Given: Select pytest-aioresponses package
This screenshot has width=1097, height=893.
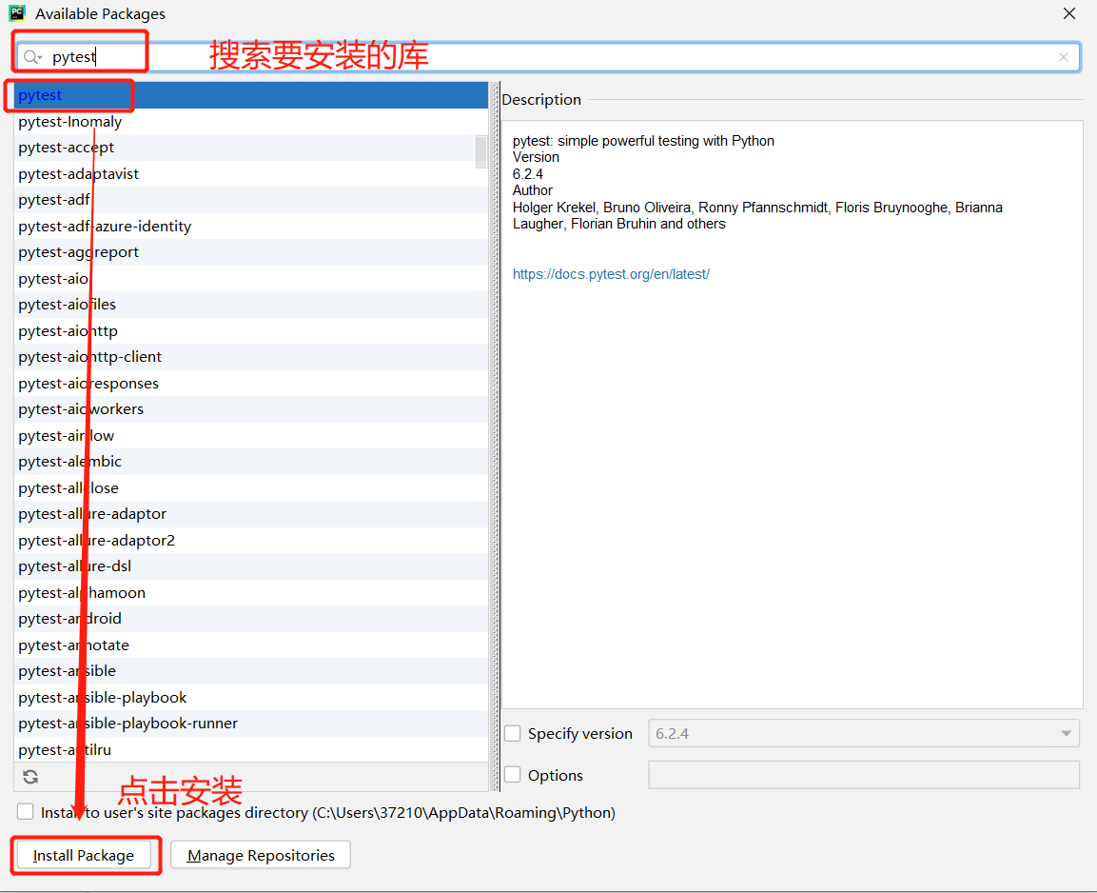Looking at the screenshot, I should pos(250,384).
